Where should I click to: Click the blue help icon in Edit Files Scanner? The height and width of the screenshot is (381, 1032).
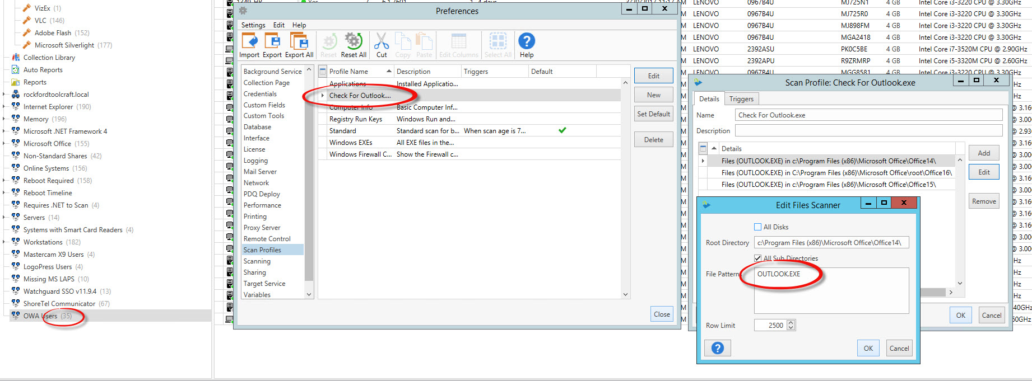[717, 348]
